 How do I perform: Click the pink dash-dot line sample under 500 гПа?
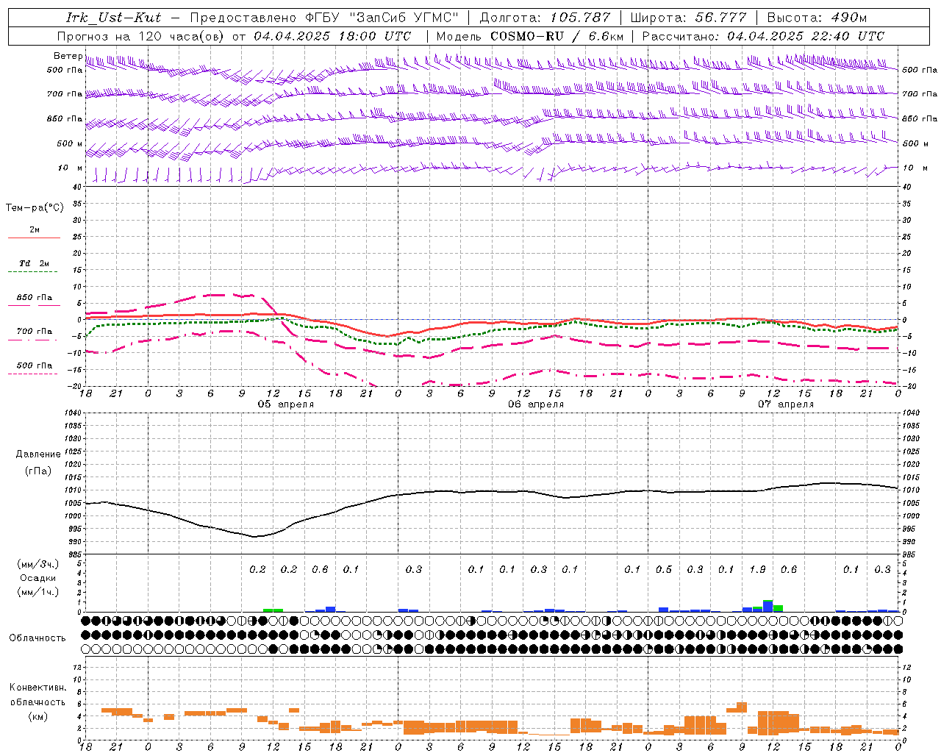32,374
